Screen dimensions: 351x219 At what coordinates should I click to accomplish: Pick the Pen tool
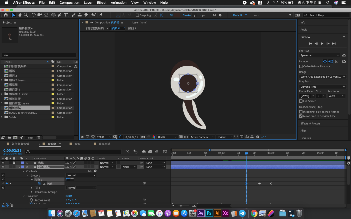point(60,15)
